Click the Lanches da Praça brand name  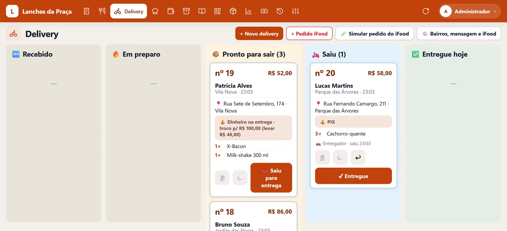click(x=47, y=12)
